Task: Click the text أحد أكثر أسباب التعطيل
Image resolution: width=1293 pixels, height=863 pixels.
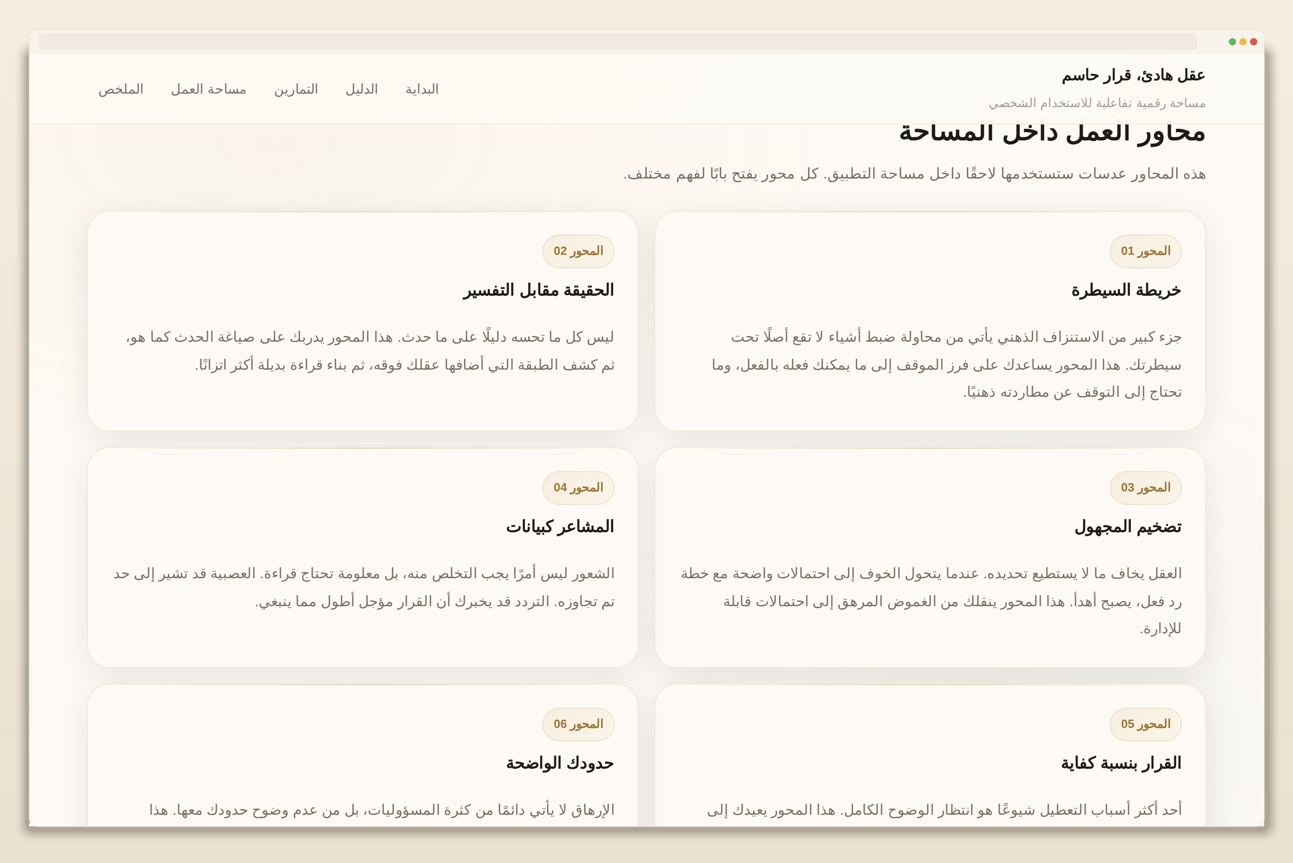Action: pyautogui.click(x=944, y=810)
